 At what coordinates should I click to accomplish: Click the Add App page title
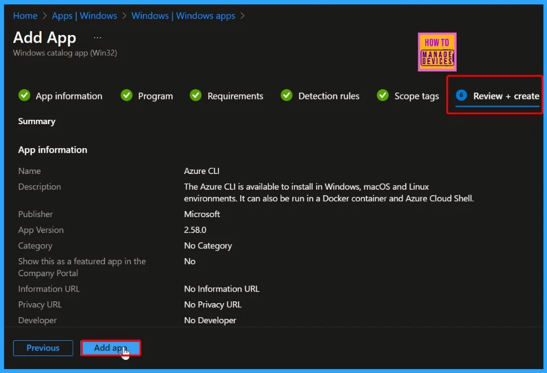(x=45, y=38)
